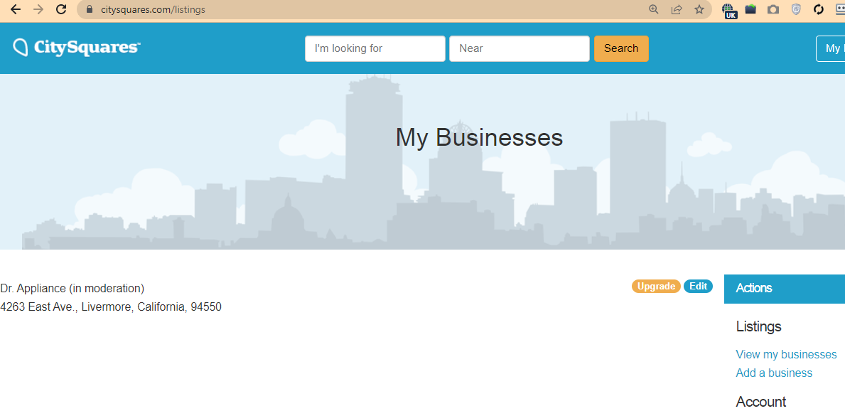Open the UK globe extension icon
Screen dimensions: 845x416
(x=729, y=10)
